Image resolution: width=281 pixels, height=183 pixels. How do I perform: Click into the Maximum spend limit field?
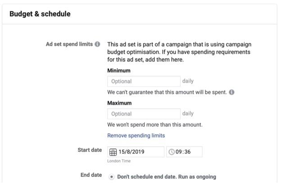tap(144, 114)
